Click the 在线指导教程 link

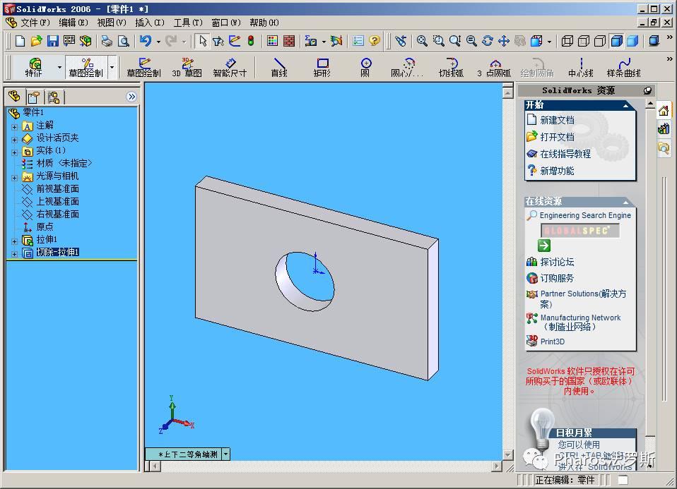click(x=565, y=154)
